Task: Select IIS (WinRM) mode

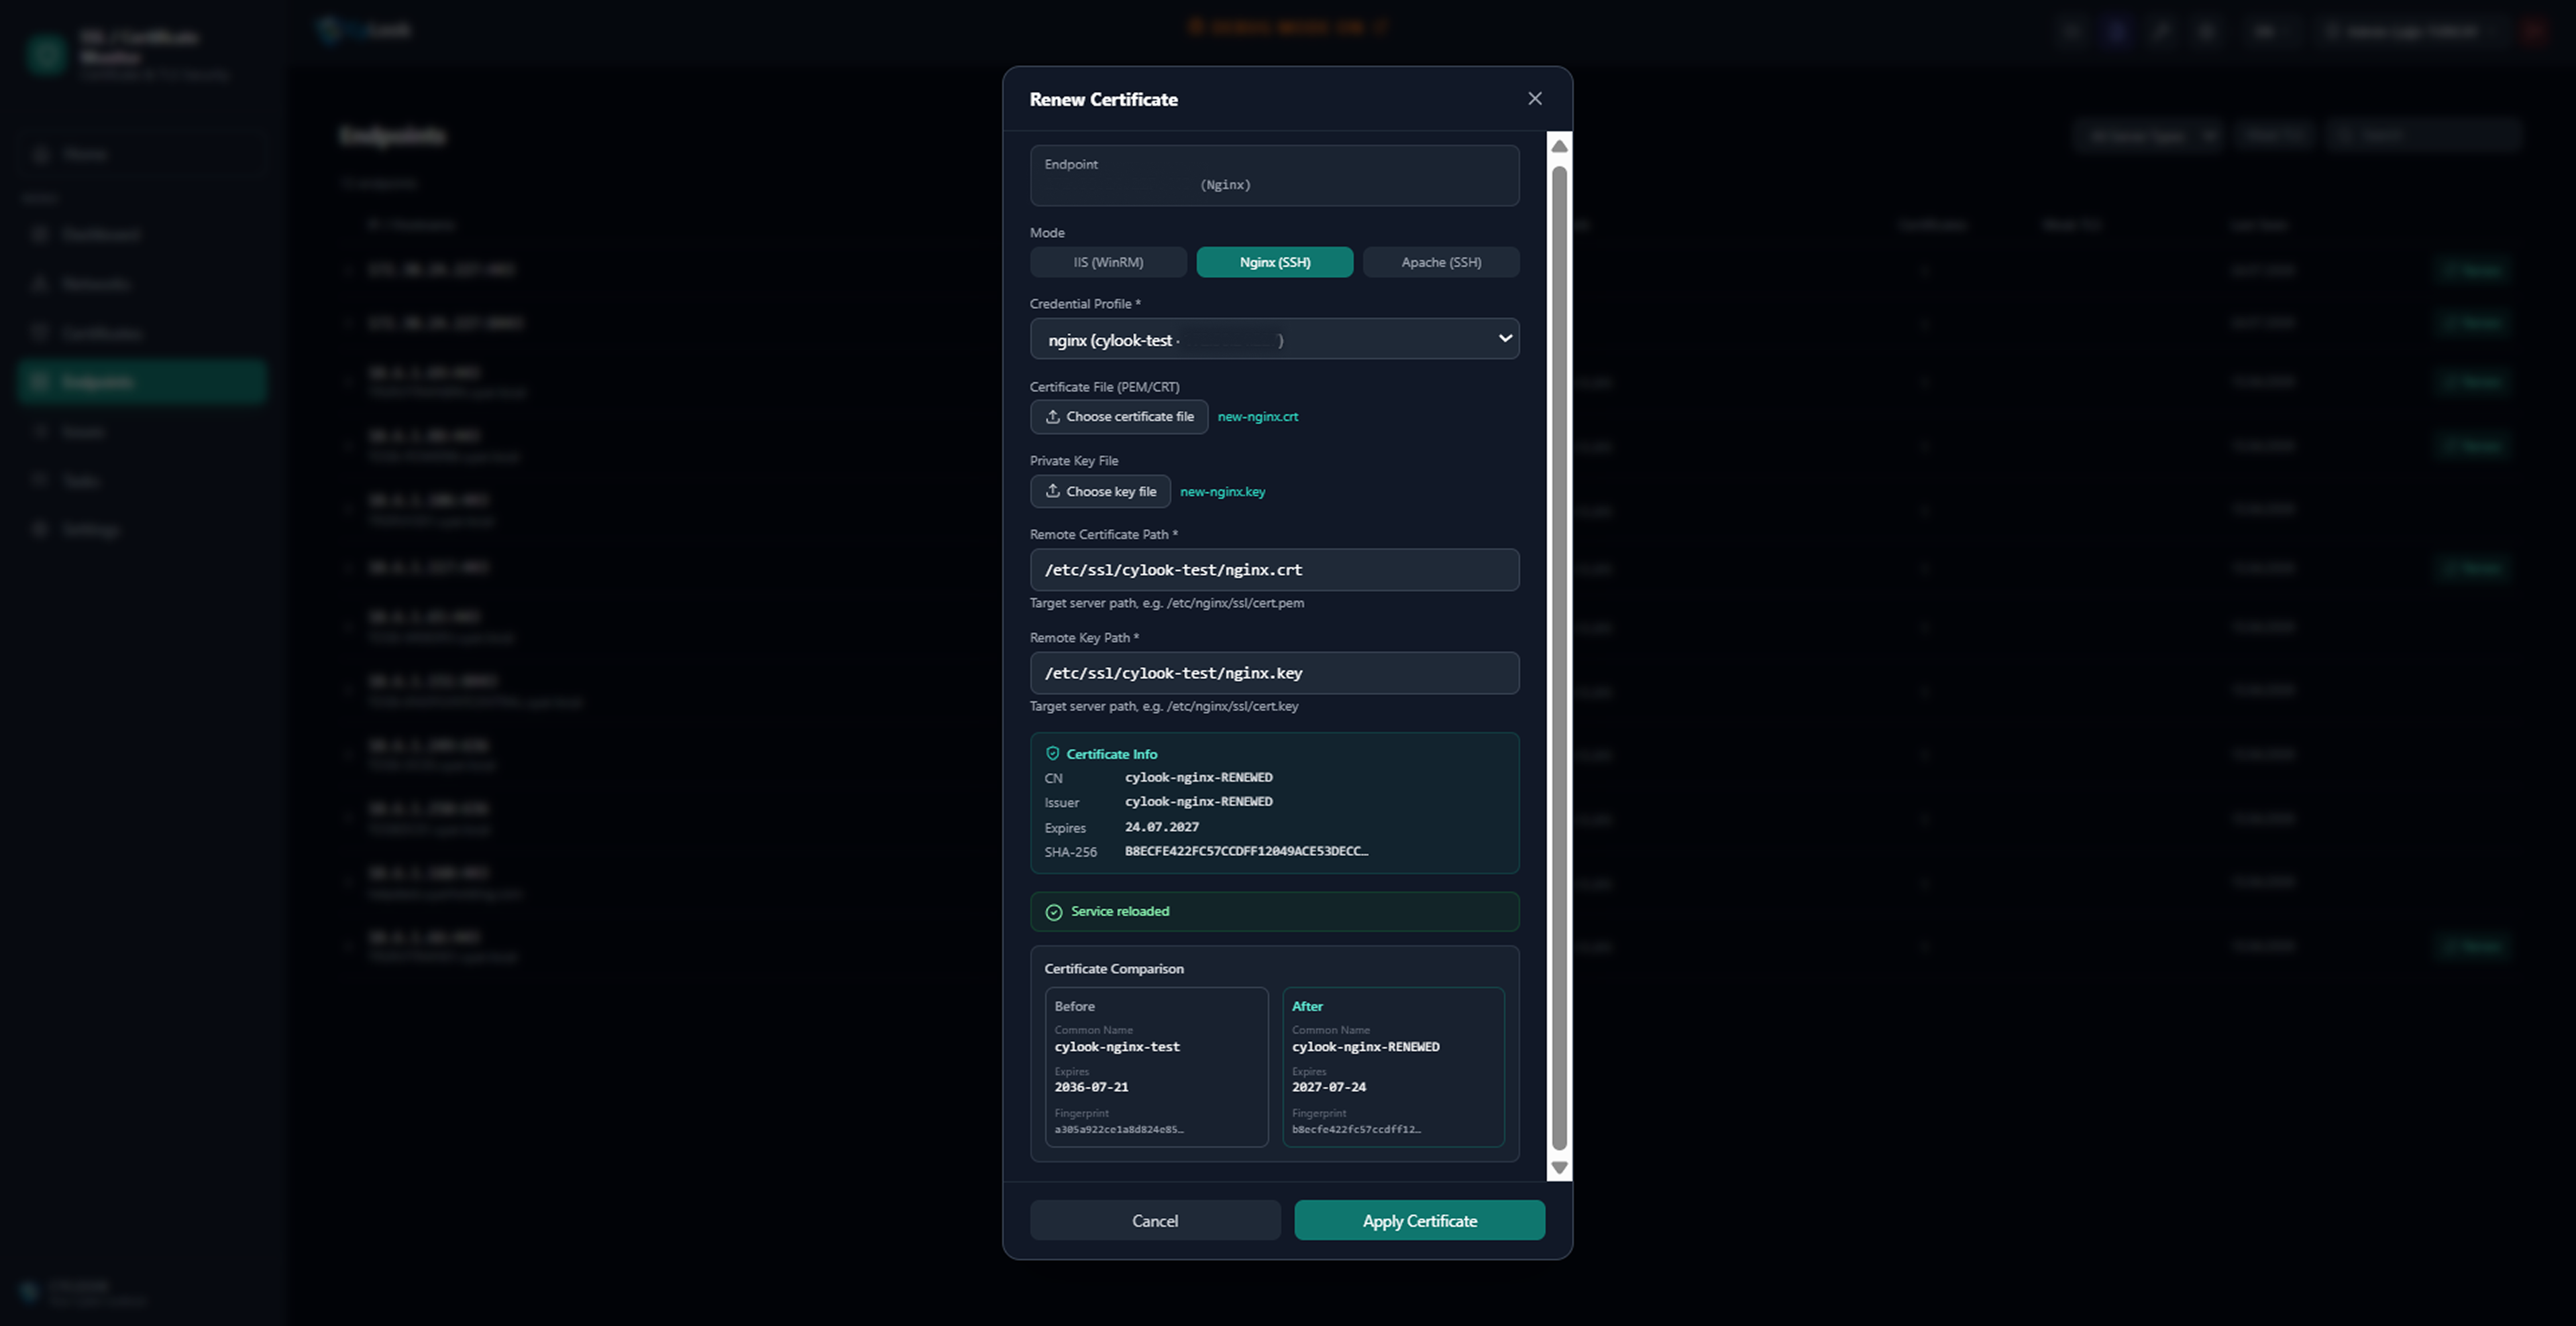Action: pos(1108,262)
